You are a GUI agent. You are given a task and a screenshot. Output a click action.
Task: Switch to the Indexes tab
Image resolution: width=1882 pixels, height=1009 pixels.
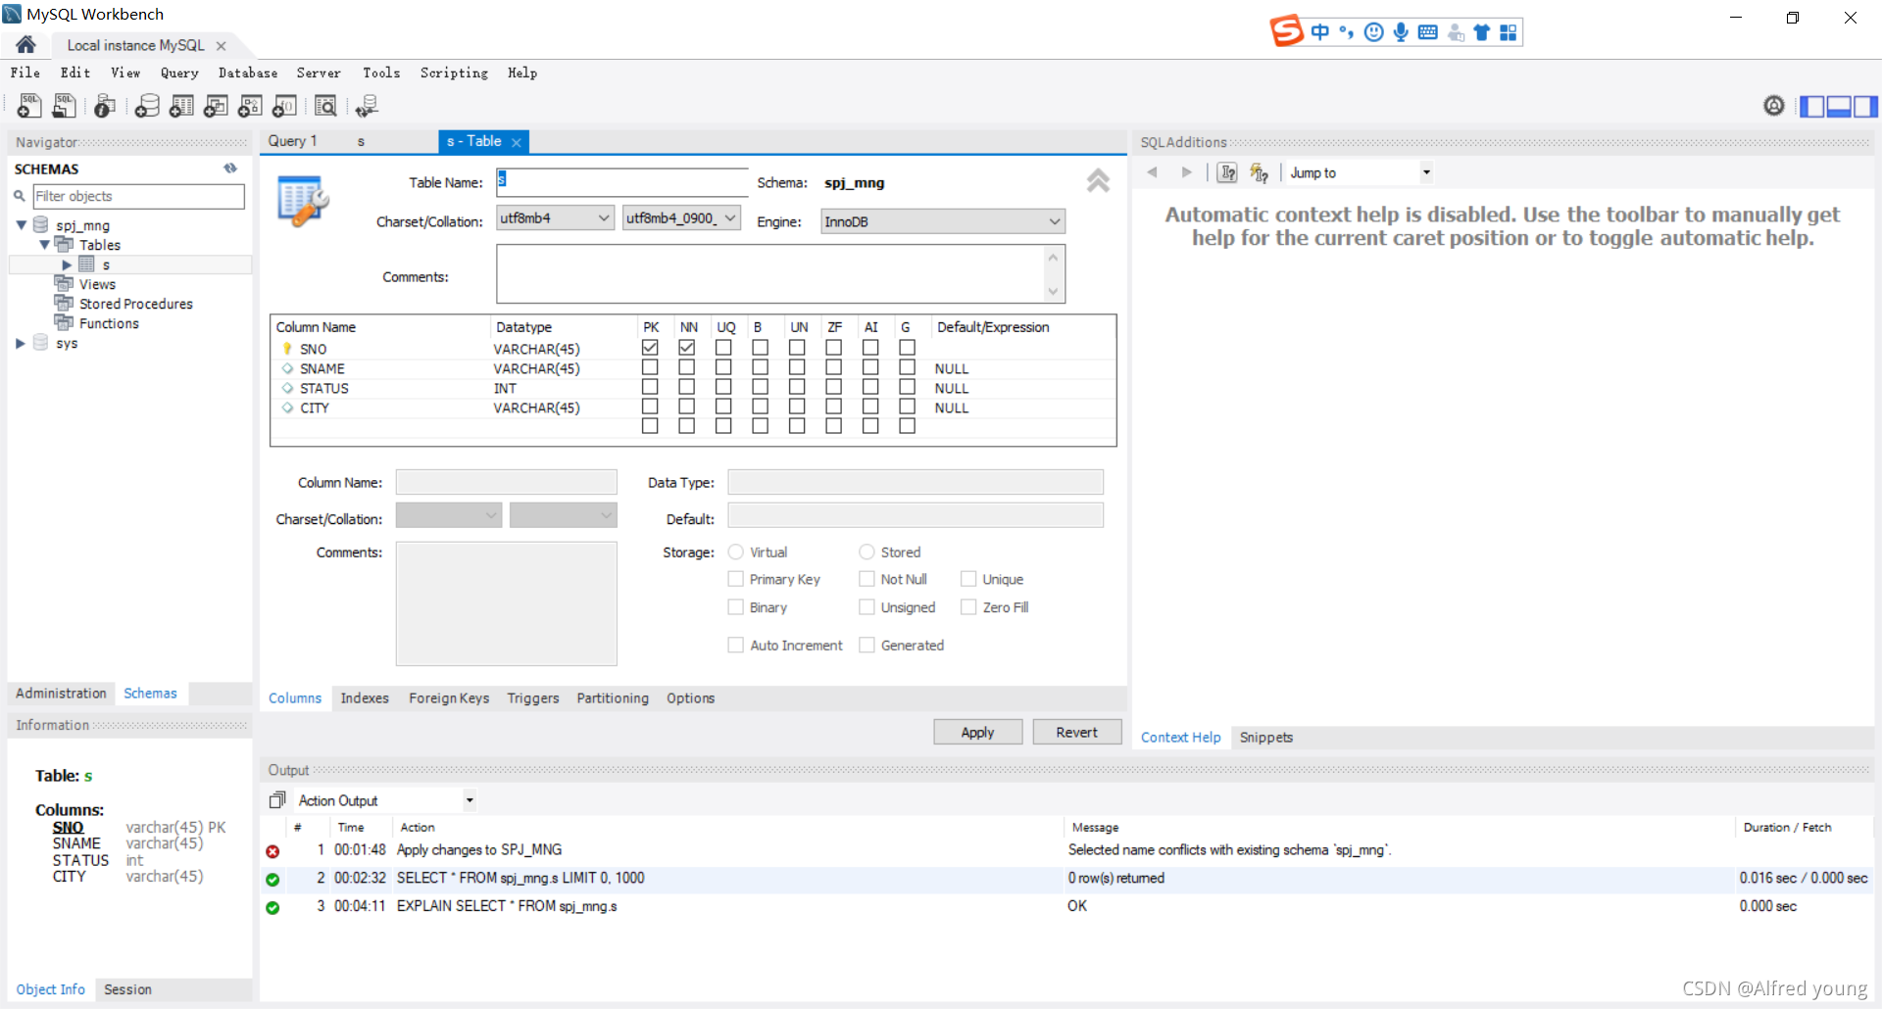coord(365,697)
